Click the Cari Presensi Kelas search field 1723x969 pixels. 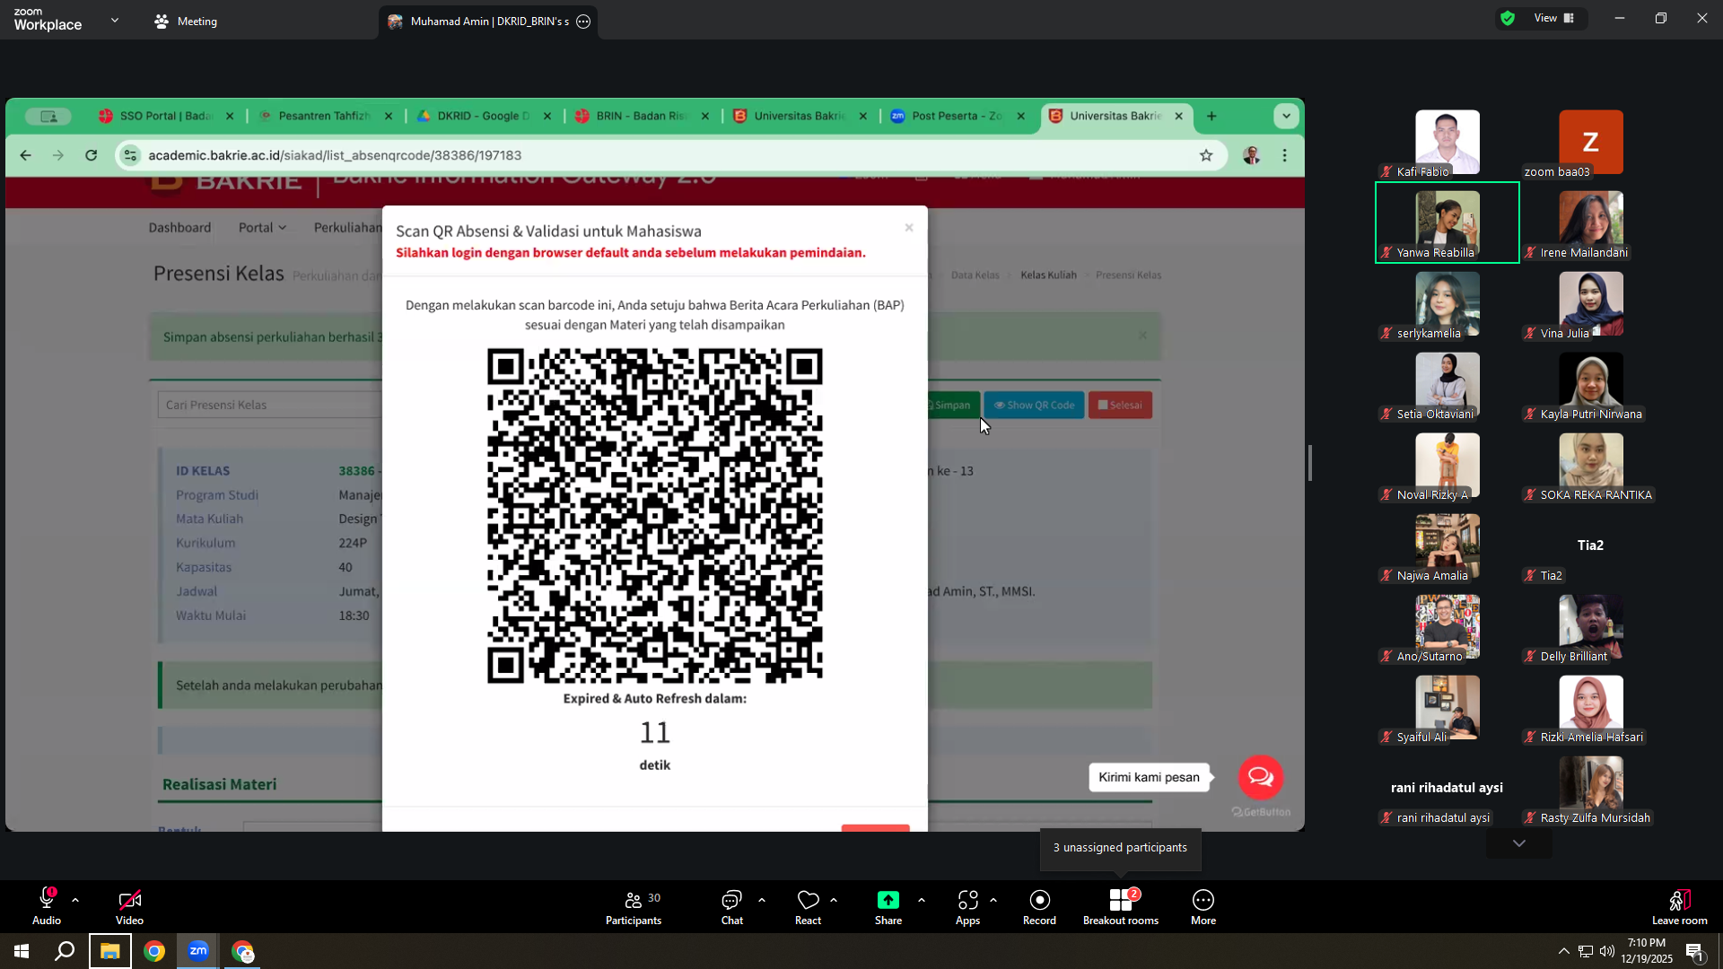[x=270, y=405]
